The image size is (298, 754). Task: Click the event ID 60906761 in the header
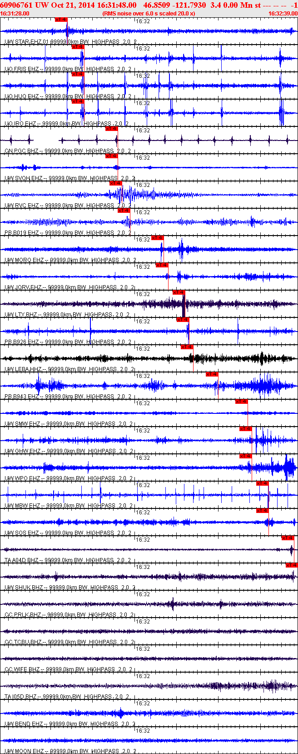pos(16,5)
